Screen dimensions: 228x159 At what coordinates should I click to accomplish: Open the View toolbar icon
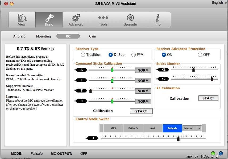coord(22,20)
